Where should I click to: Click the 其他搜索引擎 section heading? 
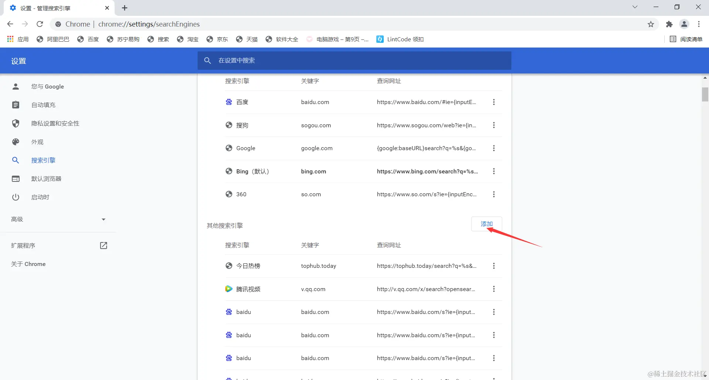225,225
